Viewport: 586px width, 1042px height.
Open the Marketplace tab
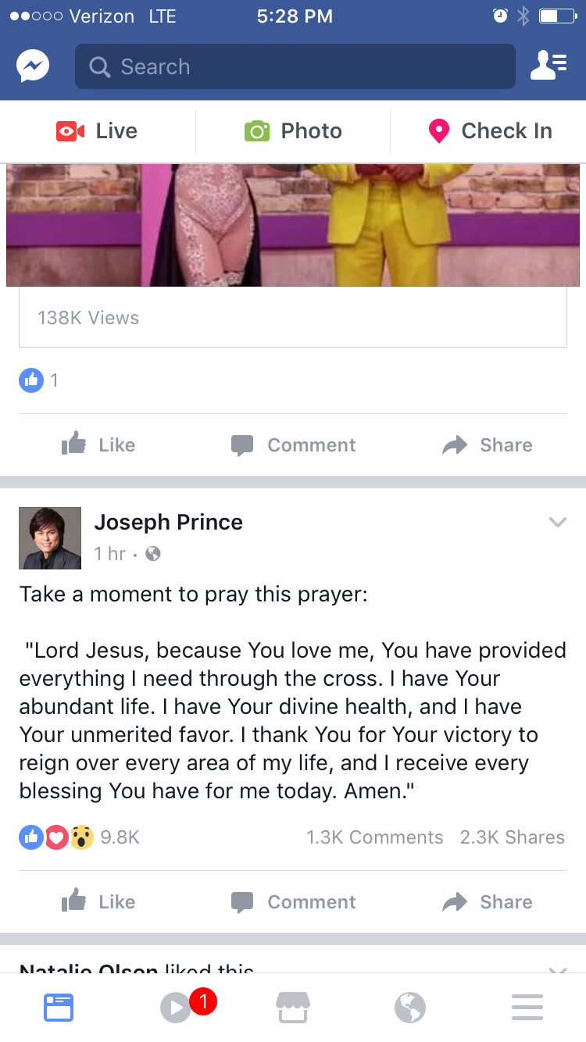pyautogui.click(x=293, y=1008)
